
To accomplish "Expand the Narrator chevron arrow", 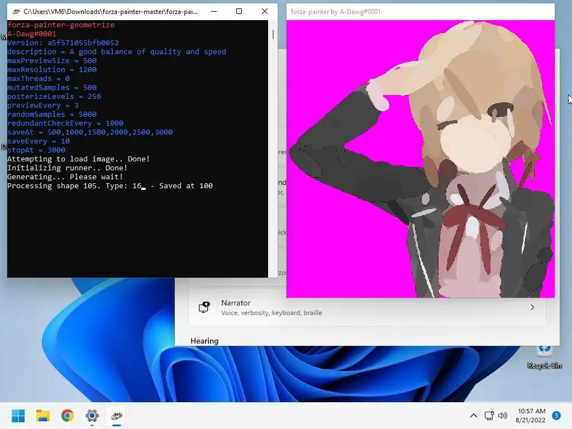I will pyautogui.click(x=532, y=308).
